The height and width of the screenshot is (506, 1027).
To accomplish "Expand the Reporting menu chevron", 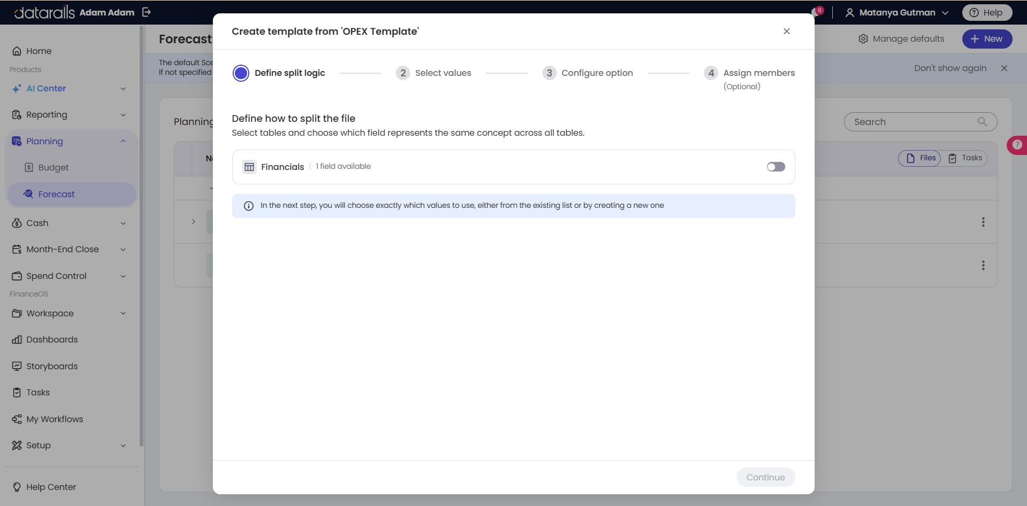I will pos(124,115).
